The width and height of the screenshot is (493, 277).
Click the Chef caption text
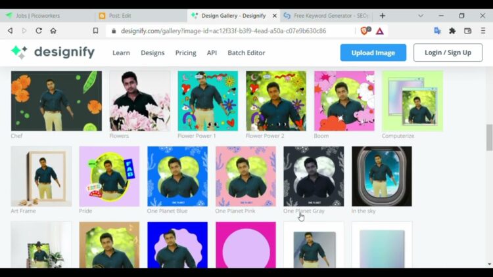tap(16, 136)
